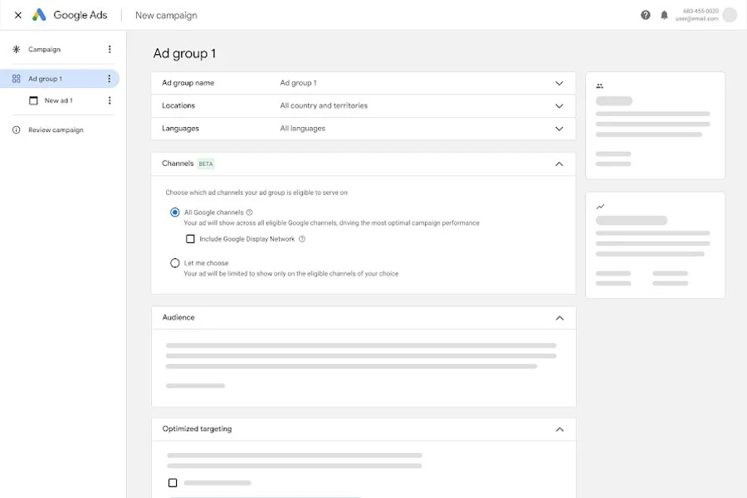747x498 pixels.
Task: Open the Campaign three-dot menu
Action: (110, 49)
